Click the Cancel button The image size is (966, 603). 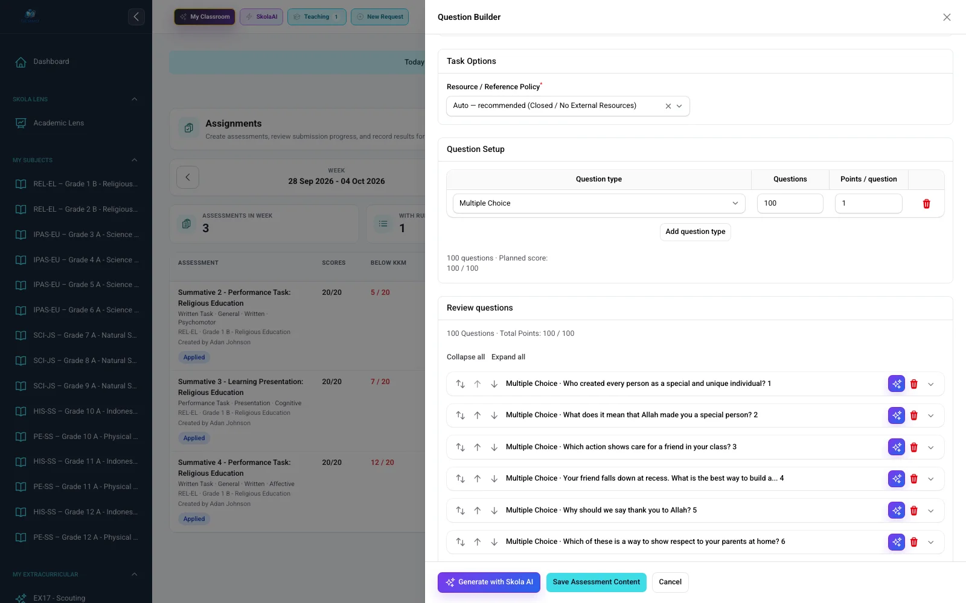coord(670,582)
